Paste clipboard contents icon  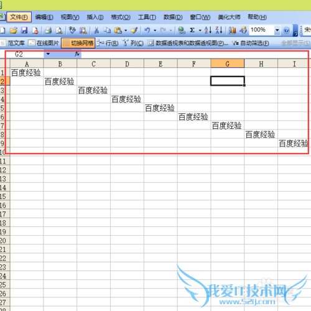(x=118, y=30)
